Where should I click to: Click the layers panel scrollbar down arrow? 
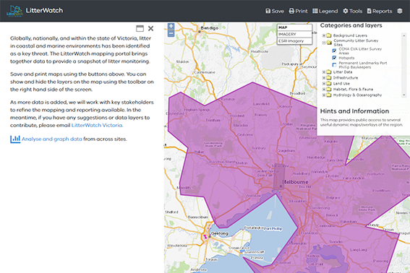[404, 95]
